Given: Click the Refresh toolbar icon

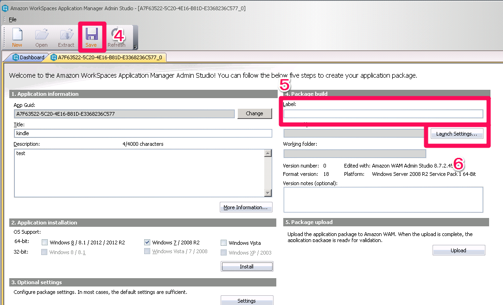Looking at the screenshot, I should coord(116,37).
